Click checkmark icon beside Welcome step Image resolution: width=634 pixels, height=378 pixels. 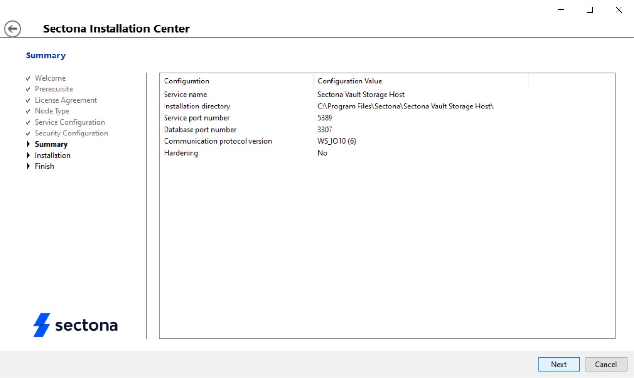(28, 78)
